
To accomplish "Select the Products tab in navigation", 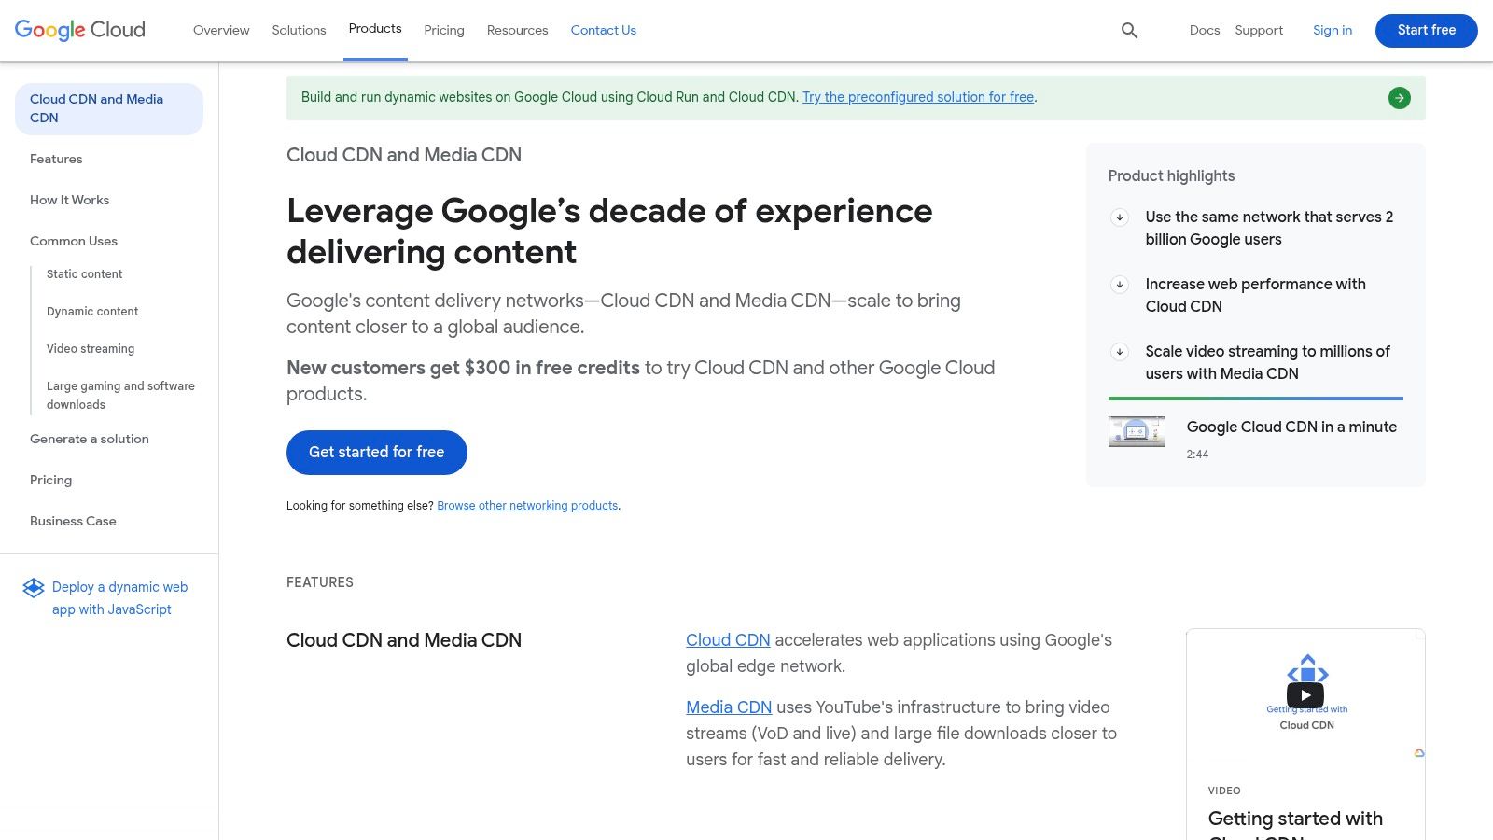I will coord(375,29).
